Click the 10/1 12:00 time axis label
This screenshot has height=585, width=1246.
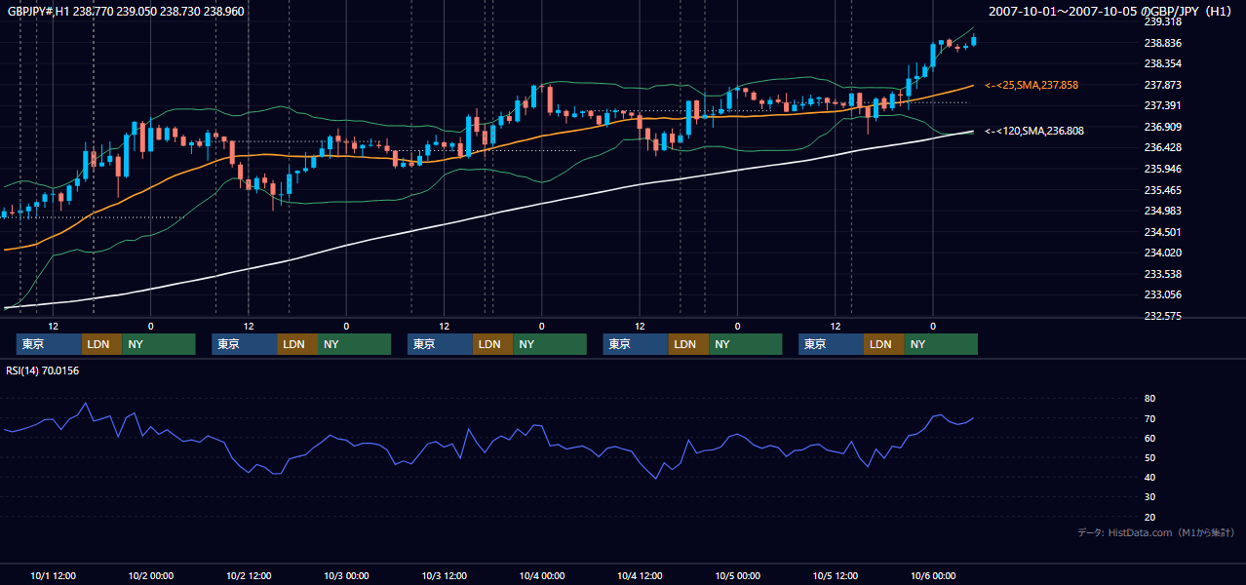[x=54, y=576]
